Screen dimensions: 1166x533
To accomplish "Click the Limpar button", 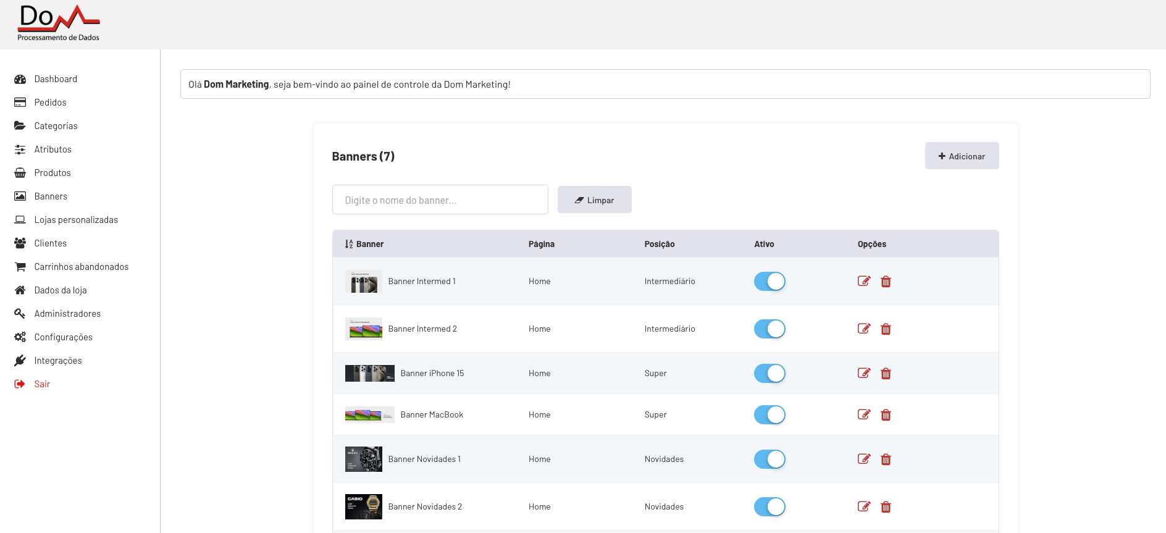I will 594,200.
